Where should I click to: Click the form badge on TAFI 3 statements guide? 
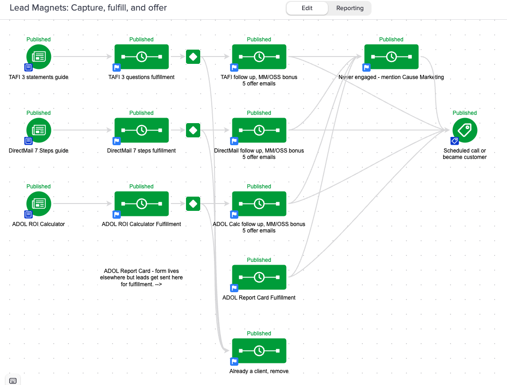(28, 67)
